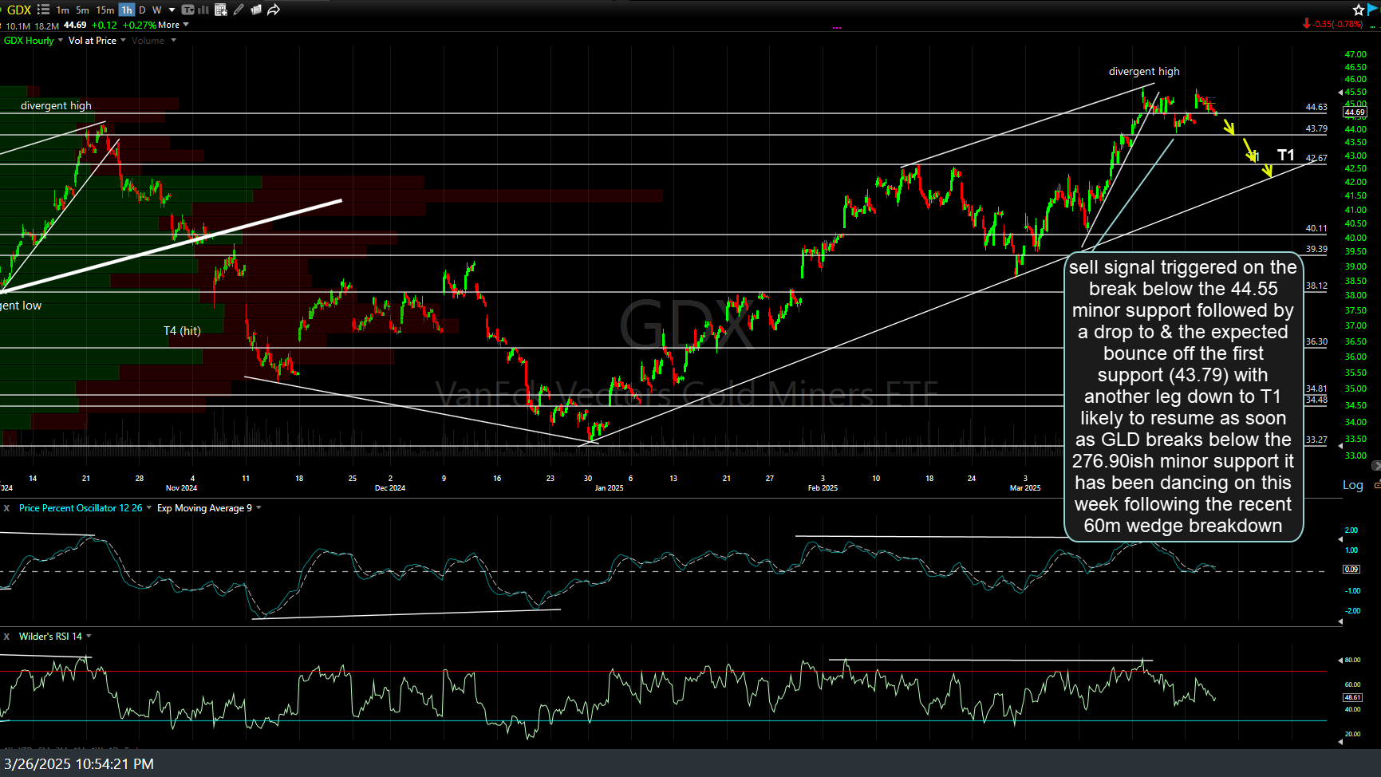Select the 15m timeframe tab

pos(105,10)
